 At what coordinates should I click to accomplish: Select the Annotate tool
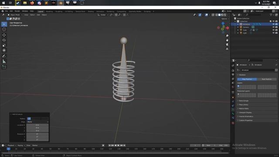point(4,56)
